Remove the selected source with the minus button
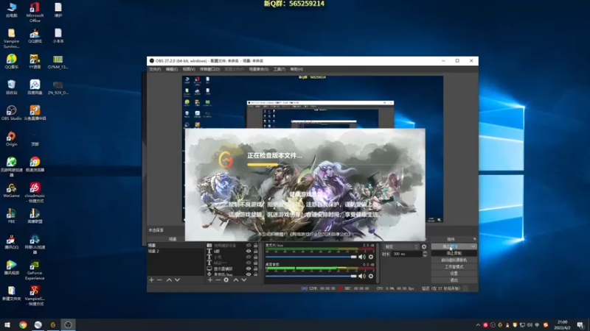Image resolution: width=590 pixels, height=331 pixels. point(218,280)
